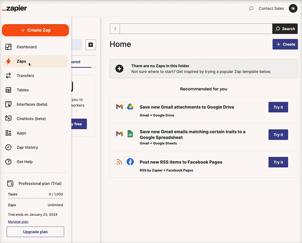Image resolution: width=302 pixels, height=243 pixels.
Task: Open search via top magnifier icon
Action: click(x=251, y=8)
